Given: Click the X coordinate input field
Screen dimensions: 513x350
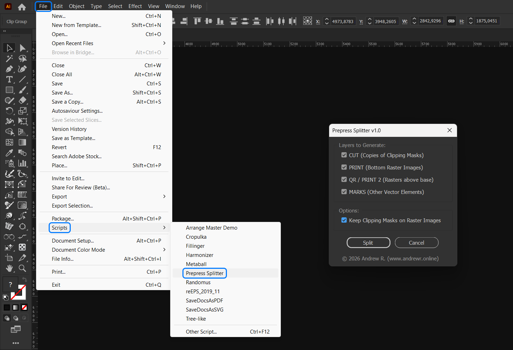Looking at the screenshot, I should coord(343,21).
